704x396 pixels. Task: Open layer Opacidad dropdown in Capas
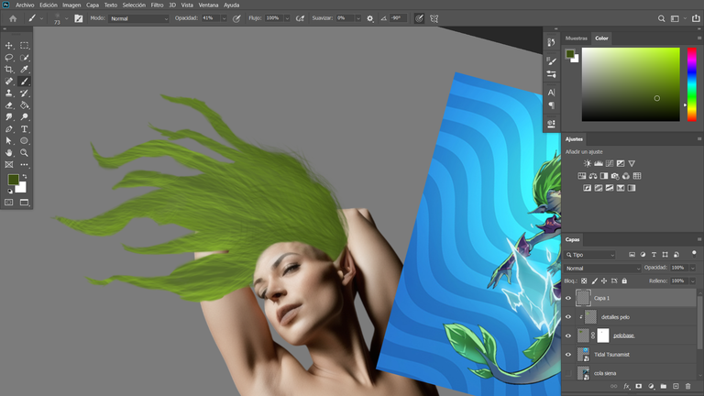[x=693, y=268]
